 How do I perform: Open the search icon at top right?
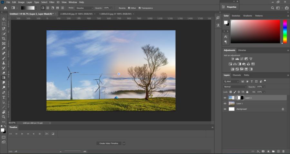coord(272,8)
